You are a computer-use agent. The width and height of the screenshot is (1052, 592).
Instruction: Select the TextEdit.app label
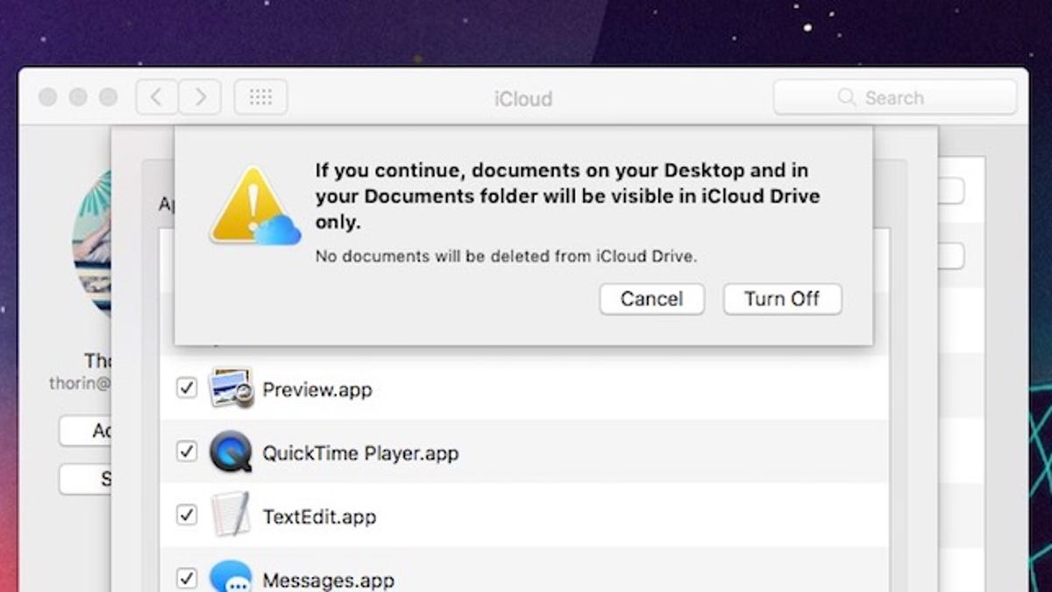coord(319,517)
